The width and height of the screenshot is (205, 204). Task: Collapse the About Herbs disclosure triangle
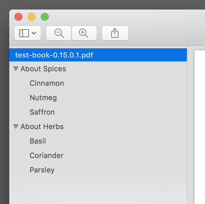click(16, 126)
